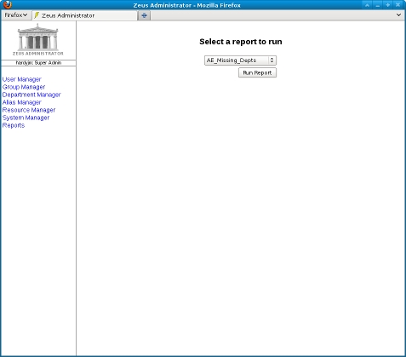Image resolution: width=406 pixels, height=357 pixels.
Task: Select the Zeus Administrator tab
Action: [x=84, y=15]
